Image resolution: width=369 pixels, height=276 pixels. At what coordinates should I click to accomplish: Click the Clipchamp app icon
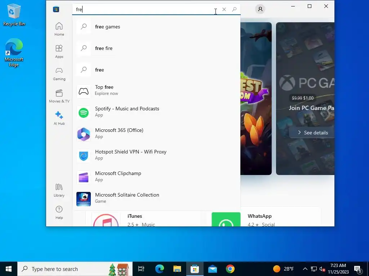84,178
